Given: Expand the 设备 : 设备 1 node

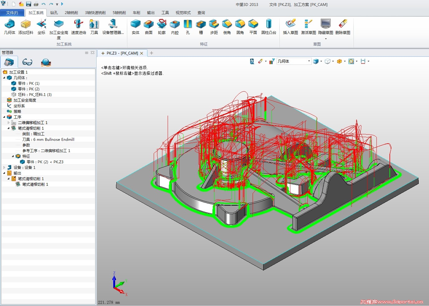Looking at the screenshot, I should pos(4,167).
